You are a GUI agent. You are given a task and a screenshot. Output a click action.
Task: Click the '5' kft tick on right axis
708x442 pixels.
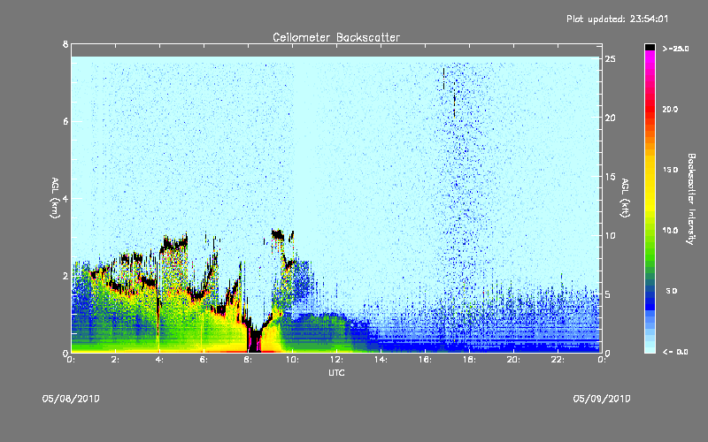coord(608,294)
